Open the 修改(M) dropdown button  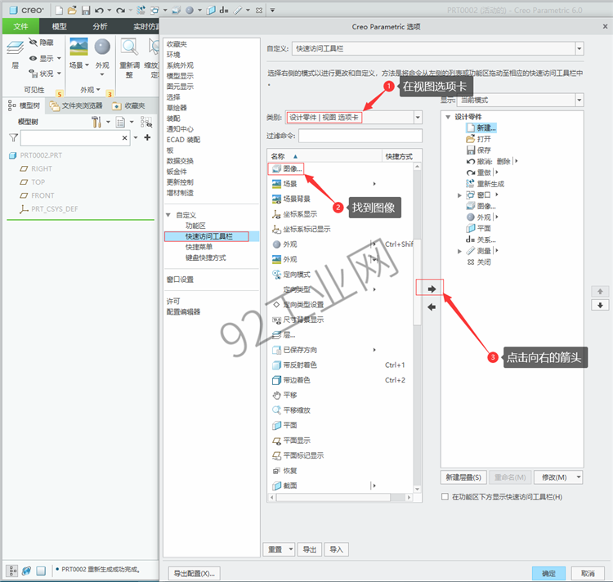click(x=558, y=477)
